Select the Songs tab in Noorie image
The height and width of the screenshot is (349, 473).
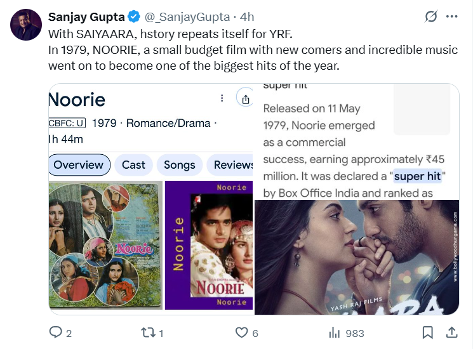180,165
